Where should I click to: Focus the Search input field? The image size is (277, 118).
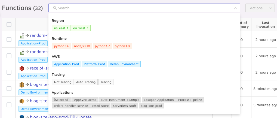(144, 8)
